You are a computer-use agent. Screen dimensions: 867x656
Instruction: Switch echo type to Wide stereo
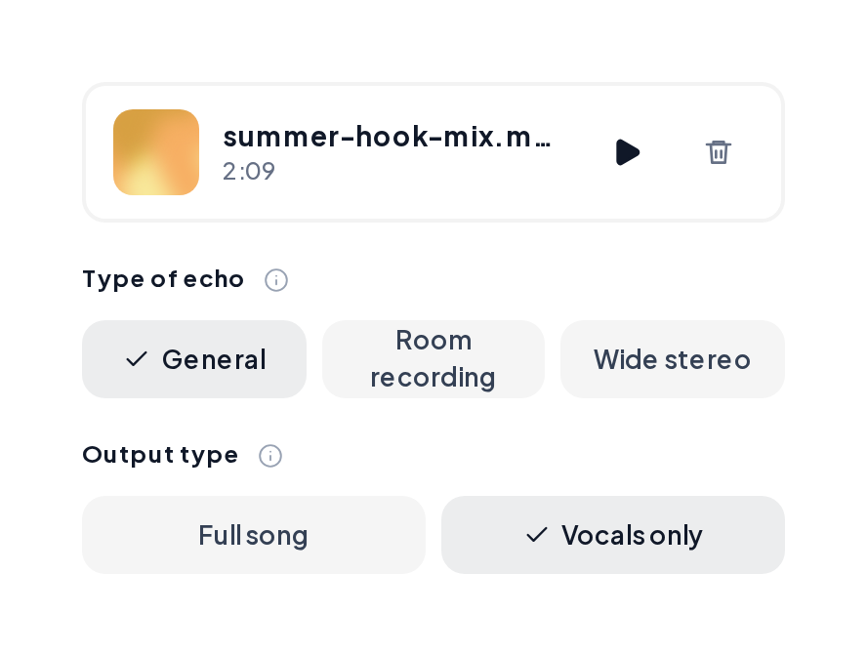[x=673, y=359]
